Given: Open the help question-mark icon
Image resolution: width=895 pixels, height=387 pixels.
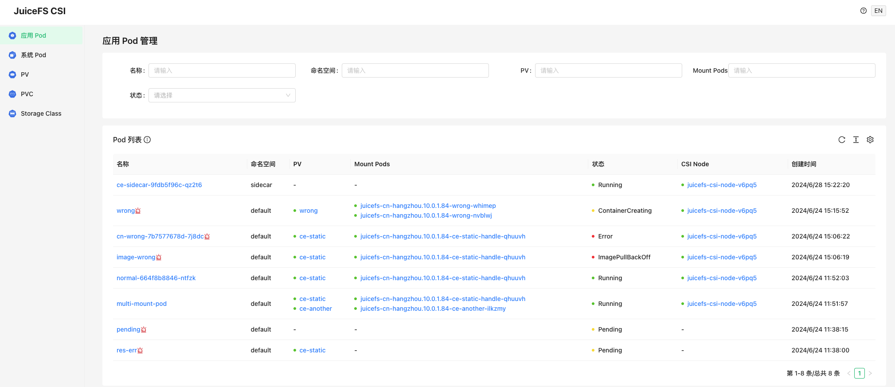Looking at the screenshot, I should point(864,11).
